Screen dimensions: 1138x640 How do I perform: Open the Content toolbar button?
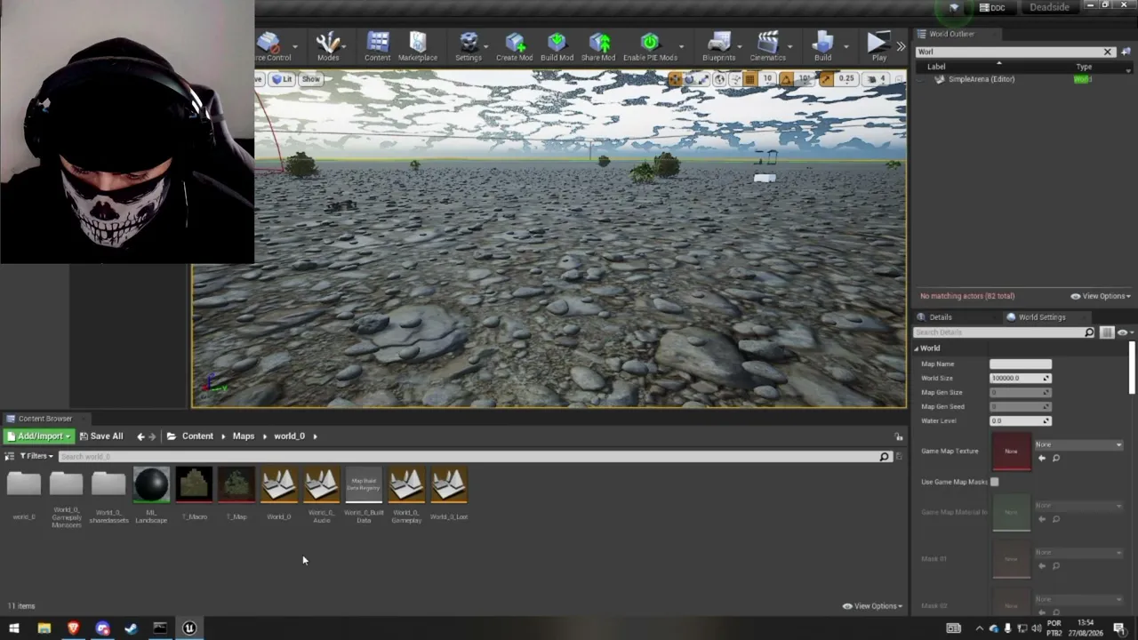tap(377, 46)
